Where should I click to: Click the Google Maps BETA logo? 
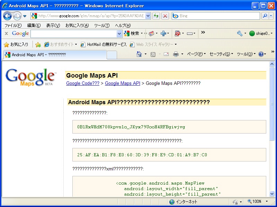point(31,77)
